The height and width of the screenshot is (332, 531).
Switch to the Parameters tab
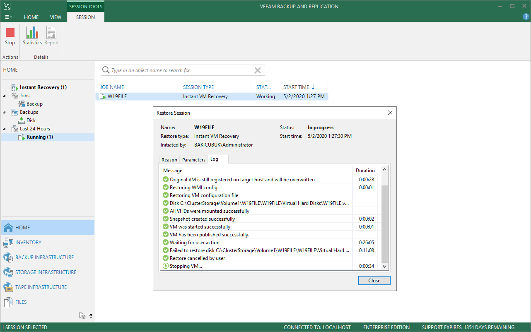193,160
